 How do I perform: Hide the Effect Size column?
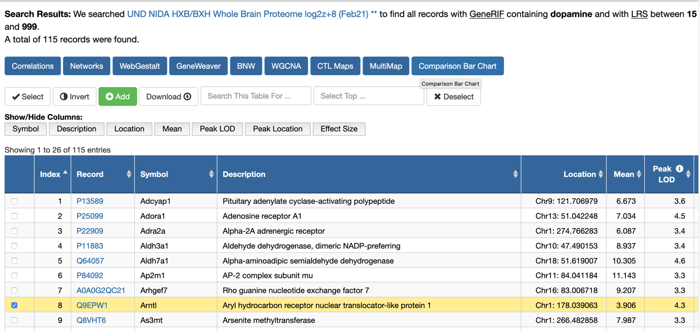(338, 129)
